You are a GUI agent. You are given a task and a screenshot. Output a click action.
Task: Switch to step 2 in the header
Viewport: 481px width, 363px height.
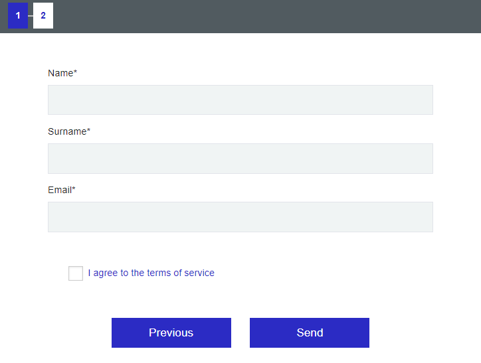(x=43, y=16)
